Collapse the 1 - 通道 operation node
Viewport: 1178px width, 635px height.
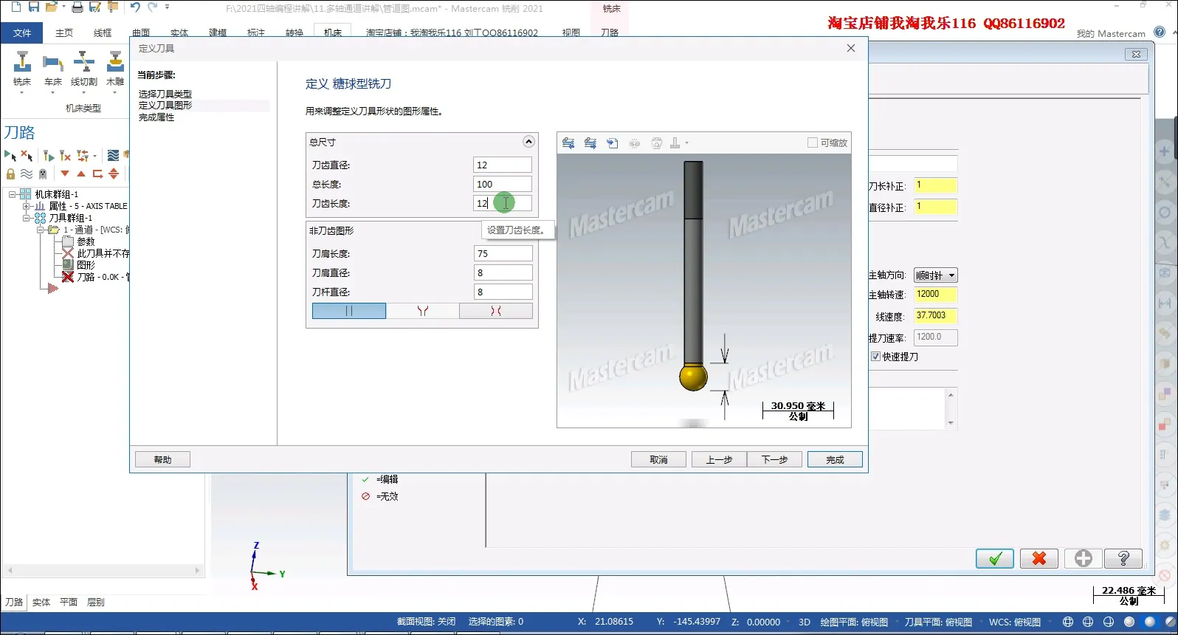click(x=41, y=230)
